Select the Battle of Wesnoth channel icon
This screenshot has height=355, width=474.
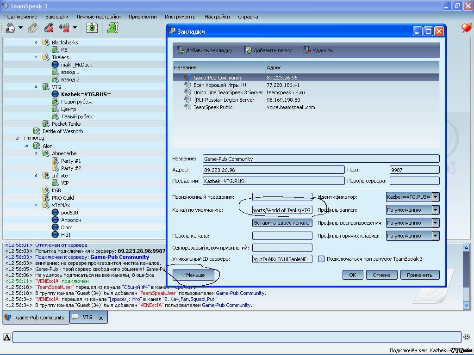point(37,131)
